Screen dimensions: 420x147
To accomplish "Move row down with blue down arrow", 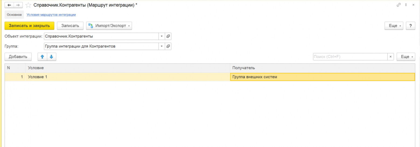I will 51,57.
